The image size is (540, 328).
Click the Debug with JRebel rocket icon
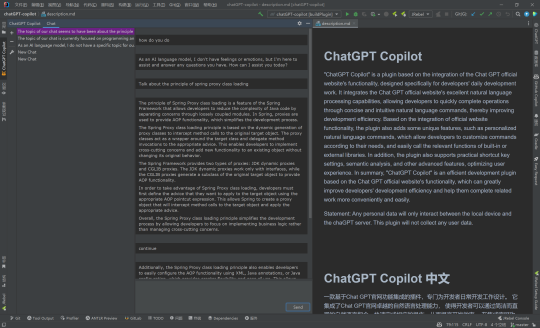pos(403,14)
